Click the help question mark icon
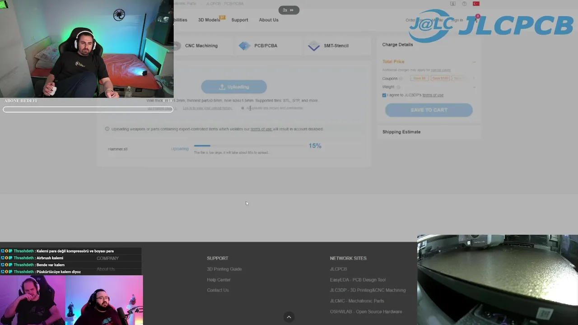Image resolution: width=578 pixels, height=325 pixels. pos(464,4)
